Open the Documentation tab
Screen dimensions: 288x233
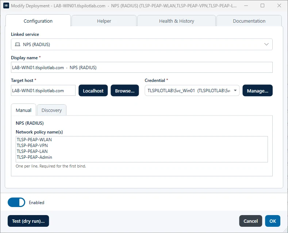click(249, 21)
